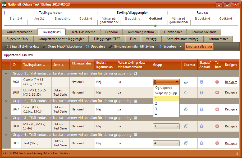Click Uppdatera refresh button

[95, 47]
